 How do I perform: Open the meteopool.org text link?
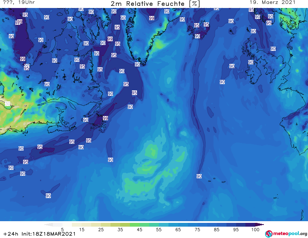tap(290, 234)
